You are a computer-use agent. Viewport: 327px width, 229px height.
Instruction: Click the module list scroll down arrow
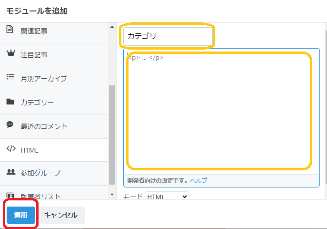(112, 195)
